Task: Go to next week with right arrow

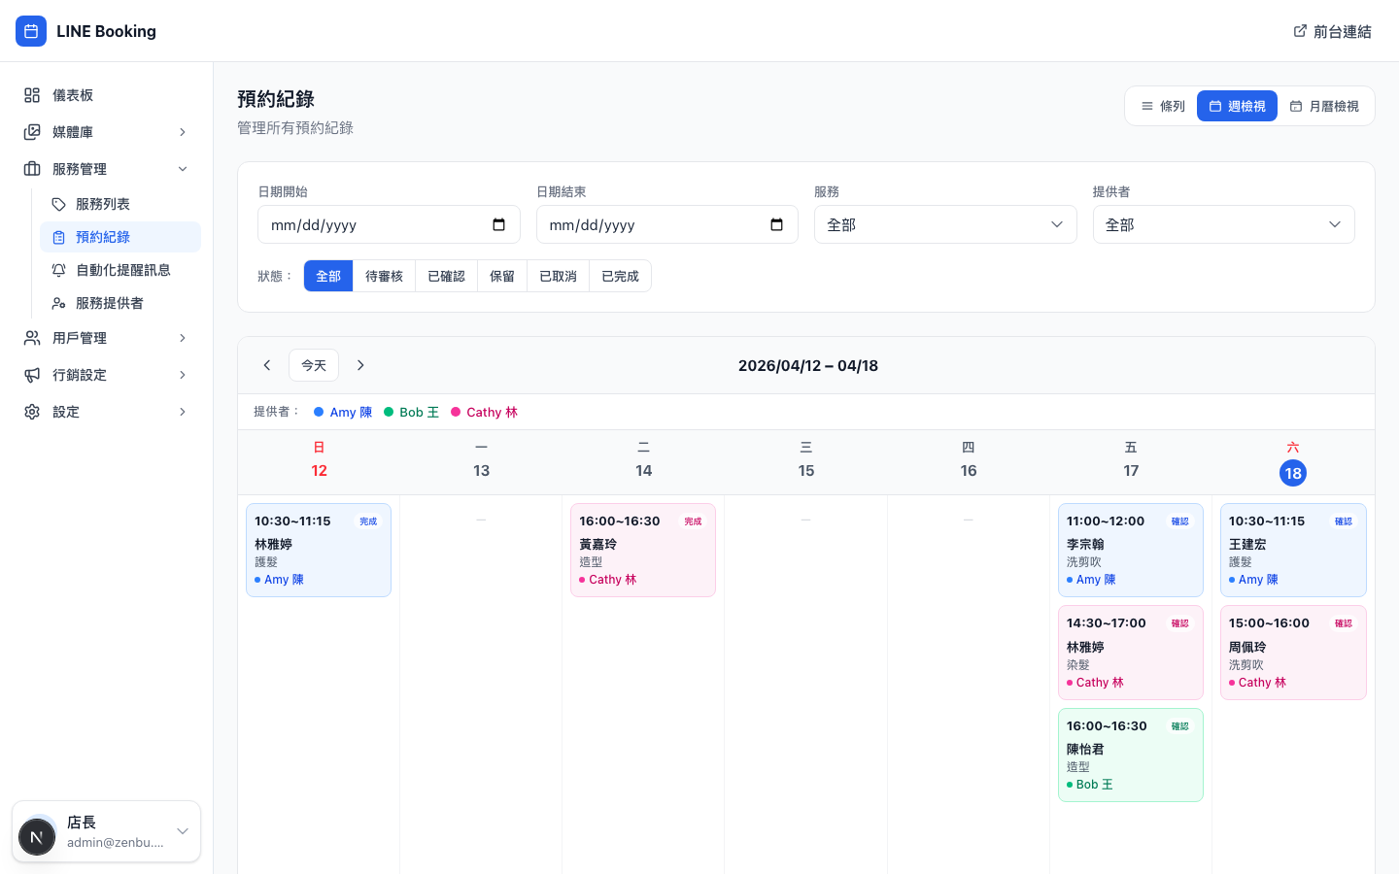Action: [x=360, y=365]
